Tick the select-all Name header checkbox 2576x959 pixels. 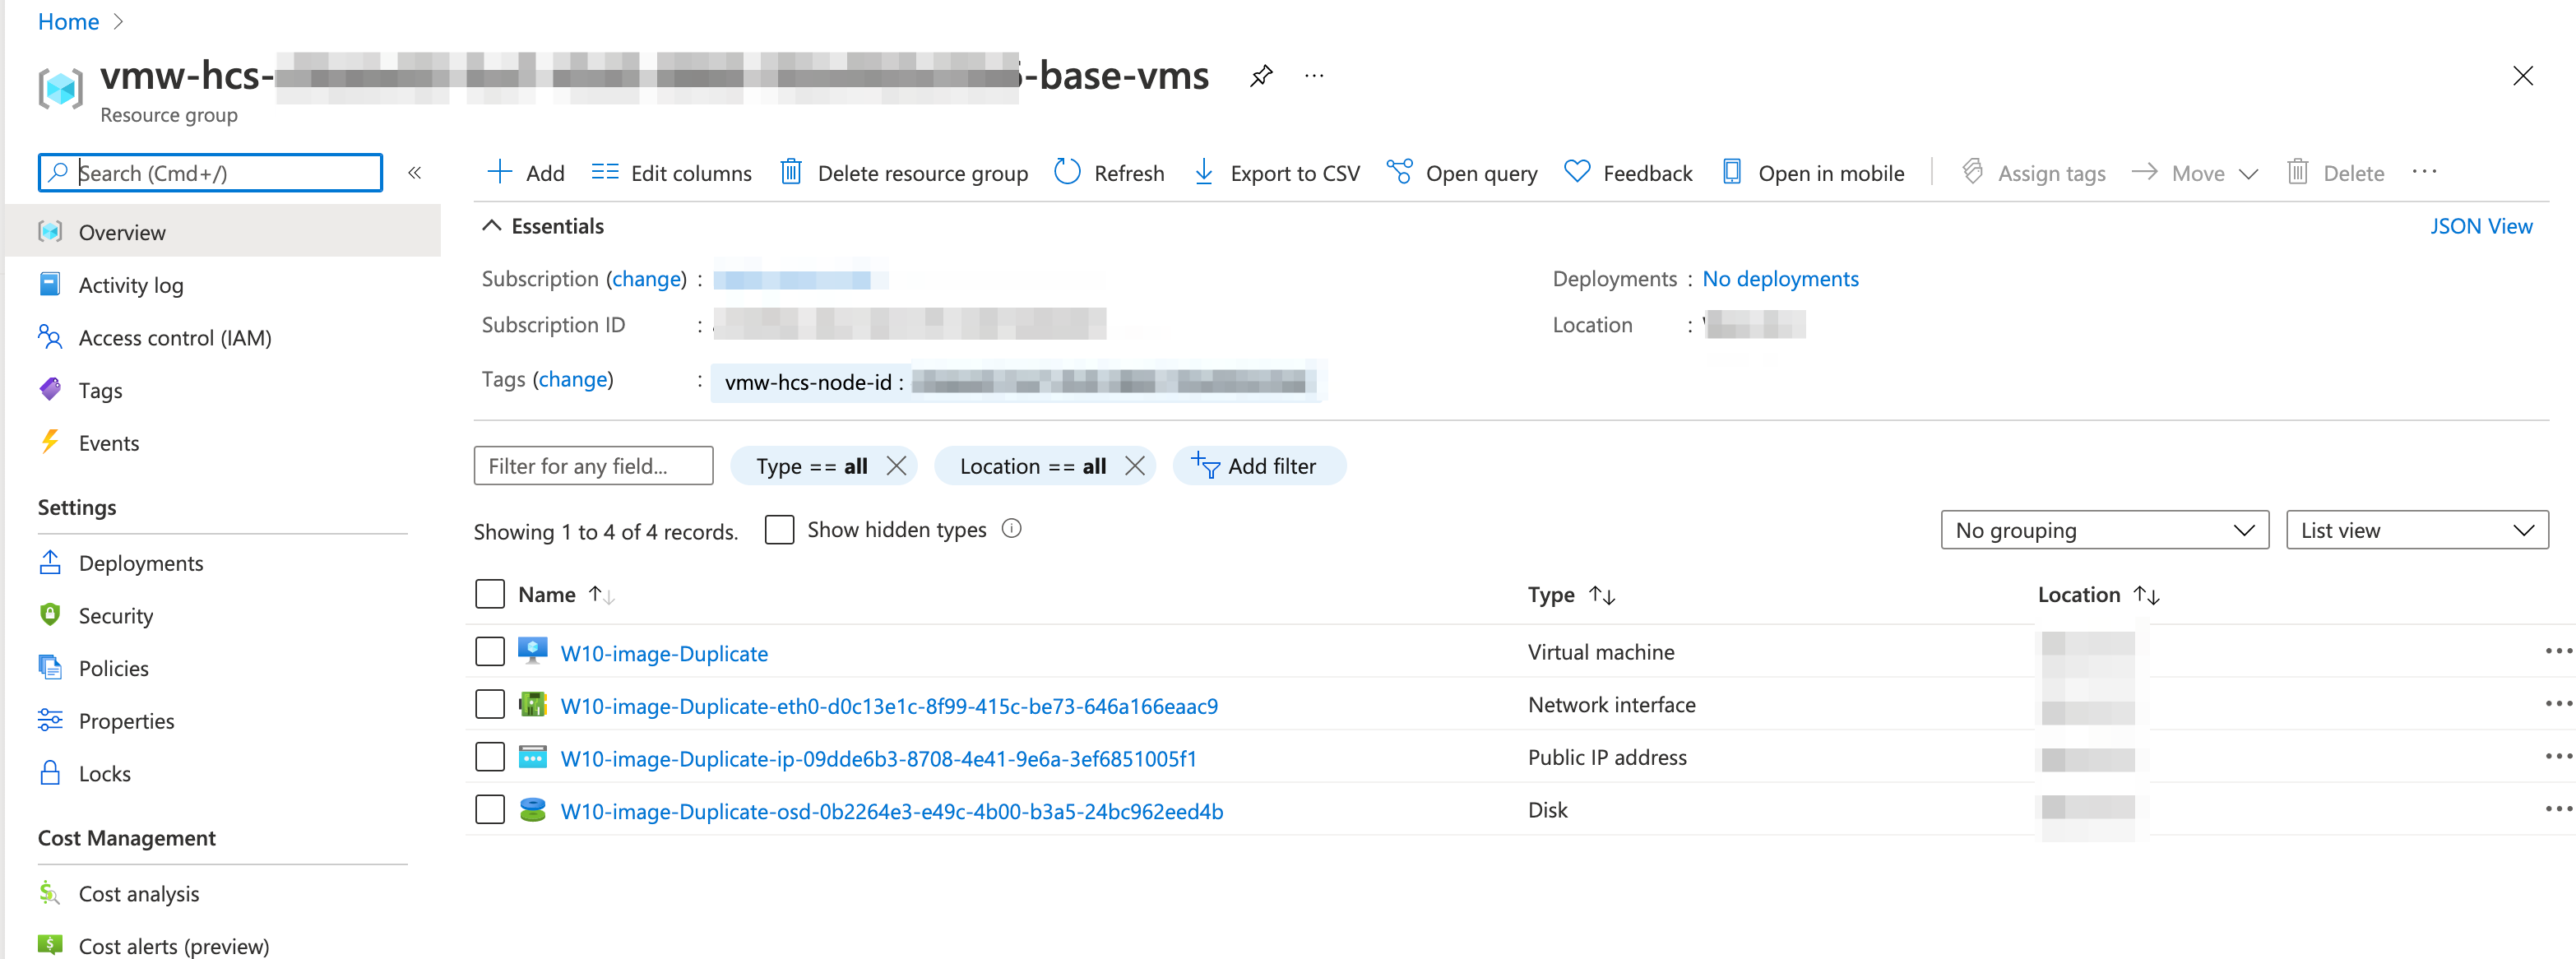(x=490, y=594)
